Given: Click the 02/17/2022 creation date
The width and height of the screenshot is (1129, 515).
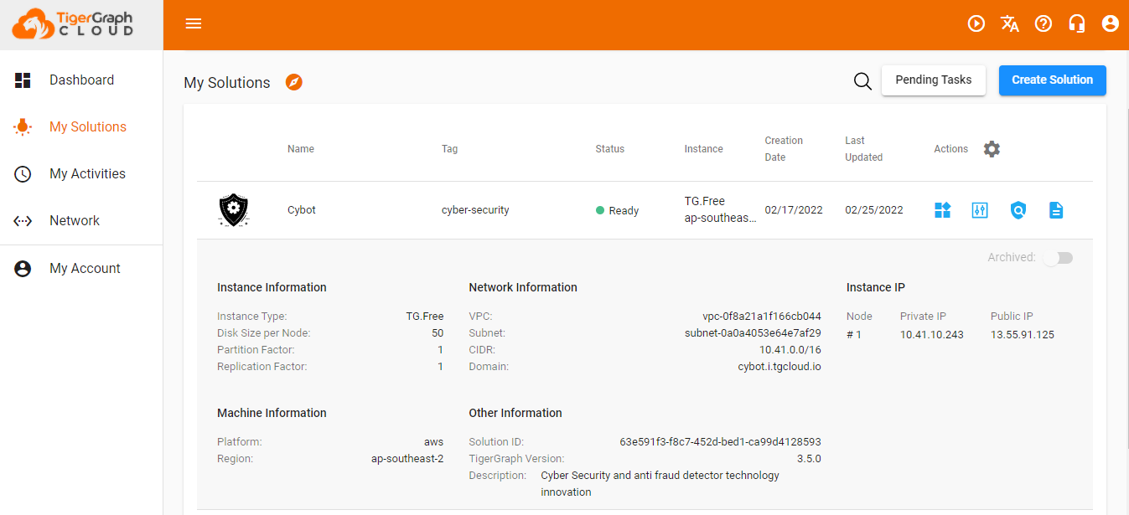Looking at the screenshot, I should [x=794, y=210].
